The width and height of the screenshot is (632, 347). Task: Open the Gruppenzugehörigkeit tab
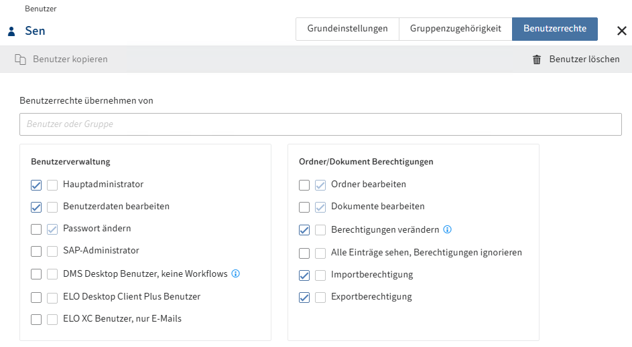(x=456, y=29)
